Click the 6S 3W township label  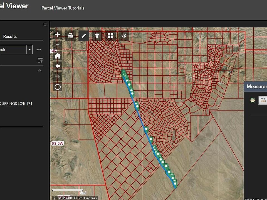58,143
